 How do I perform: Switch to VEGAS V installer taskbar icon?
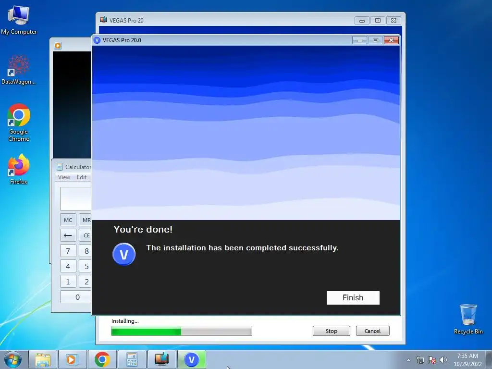click(191, 359)
